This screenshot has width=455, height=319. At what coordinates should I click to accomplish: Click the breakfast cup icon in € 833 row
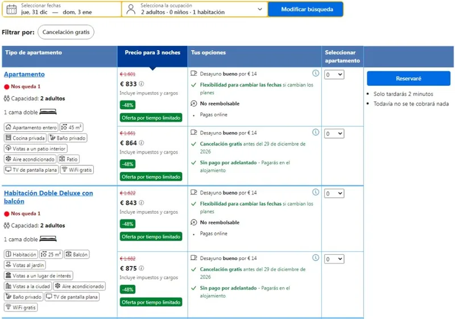point(194,73)
